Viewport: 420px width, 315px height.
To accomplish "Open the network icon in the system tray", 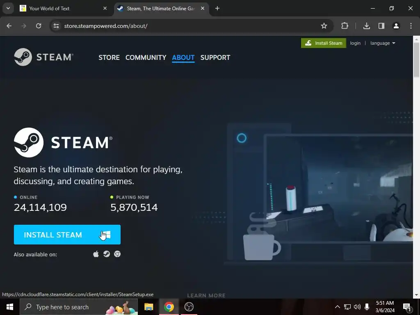I will pyautogui.click(x=347, y=307).
